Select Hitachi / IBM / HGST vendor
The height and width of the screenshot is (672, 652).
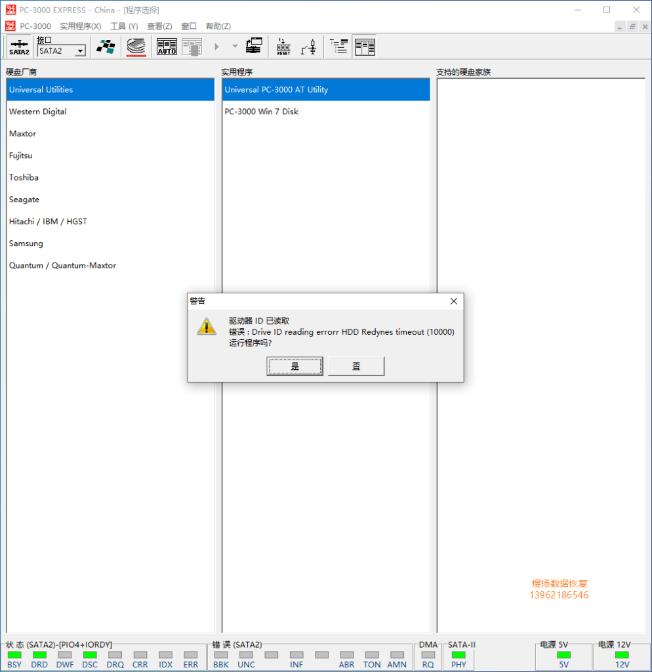point(110,222)
